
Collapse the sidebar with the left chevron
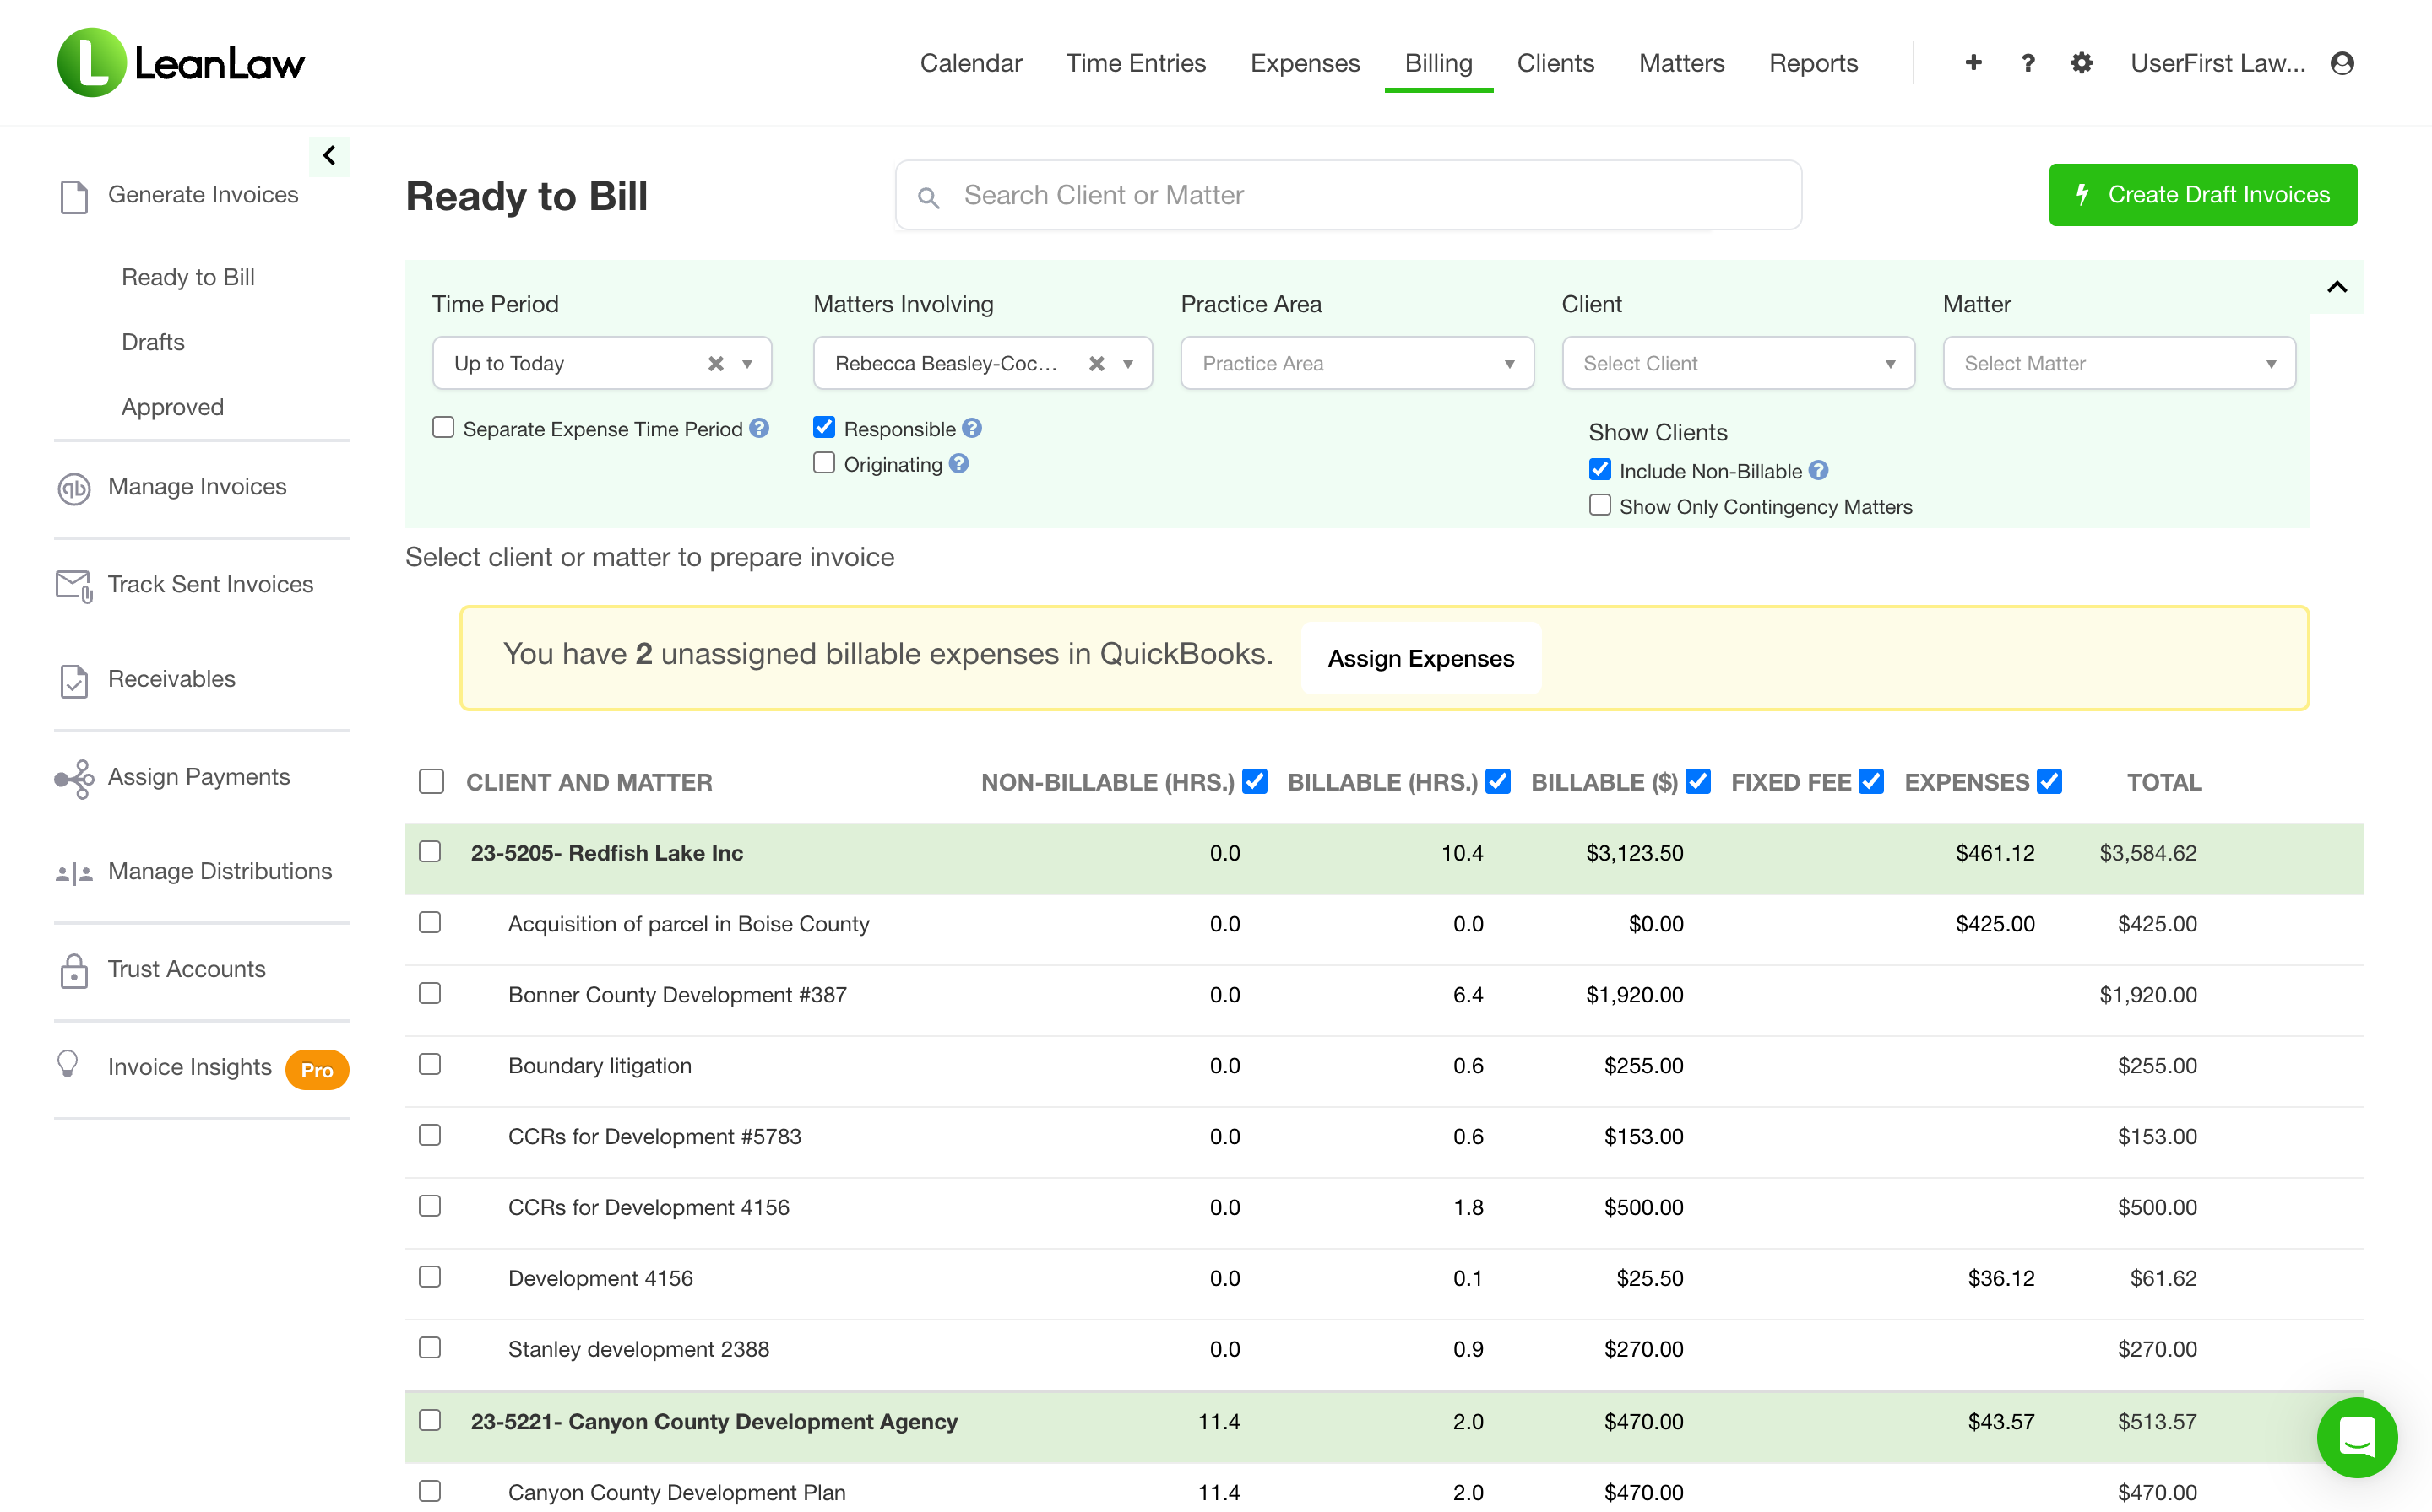329,156
